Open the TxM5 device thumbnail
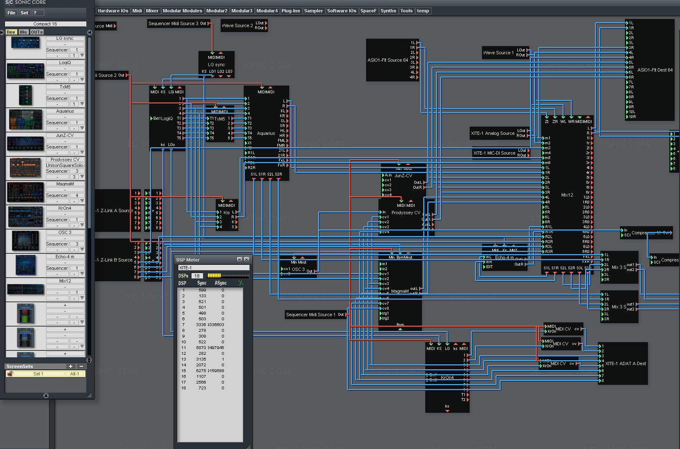 click(25, 95)
